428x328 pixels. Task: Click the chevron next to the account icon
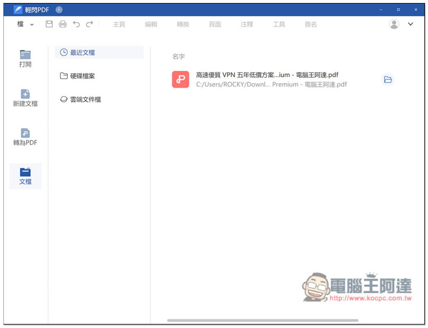coord(410,24)
